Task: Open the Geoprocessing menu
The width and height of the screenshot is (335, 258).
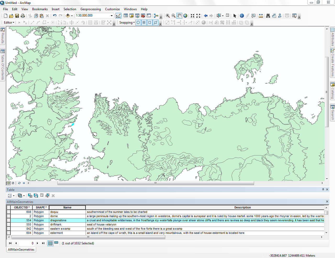Action: (x=91, y=9)
